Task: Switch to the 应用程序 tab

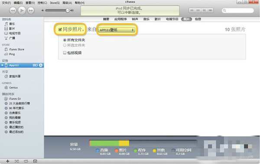Action: tap(120, 19)
